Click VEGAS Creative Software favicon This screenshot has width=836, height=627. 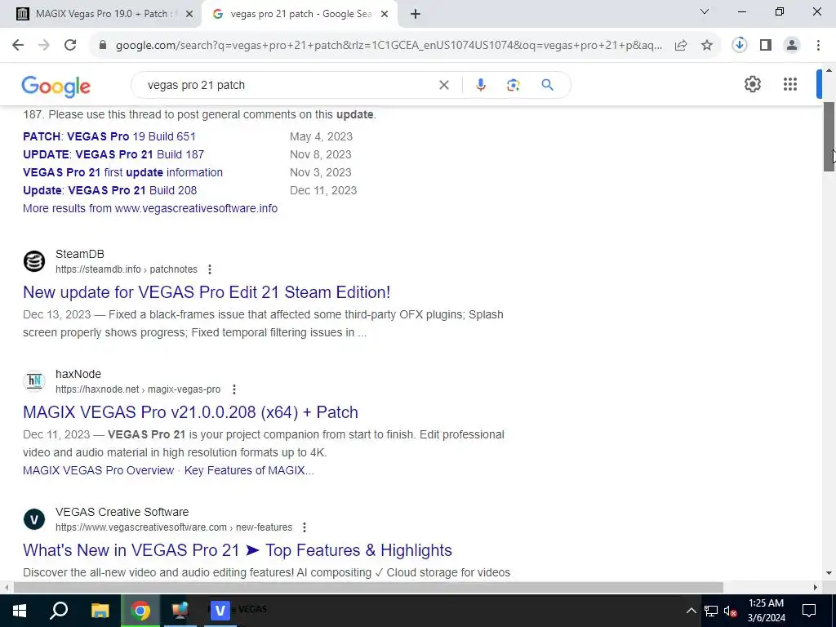pyautogui.click(x=34, y=519)
